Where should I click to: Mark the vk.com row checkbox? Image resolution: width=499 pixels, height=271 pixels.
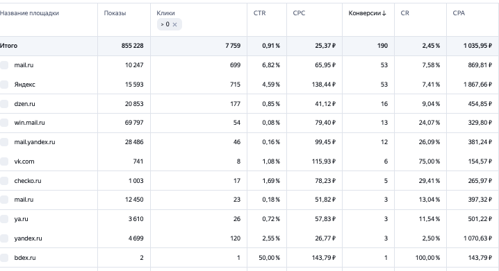coord(4,161)
